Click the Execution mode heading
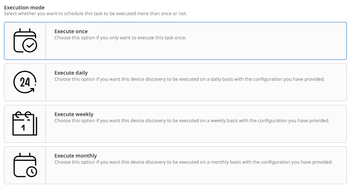This screenshot has width=349, height=186. point(24,7)
